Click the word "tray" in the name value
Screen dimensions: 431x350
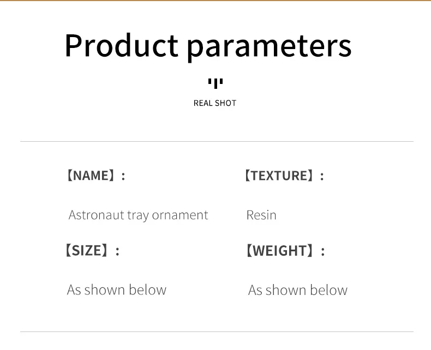pyautogui.click(x=138, y=215)
